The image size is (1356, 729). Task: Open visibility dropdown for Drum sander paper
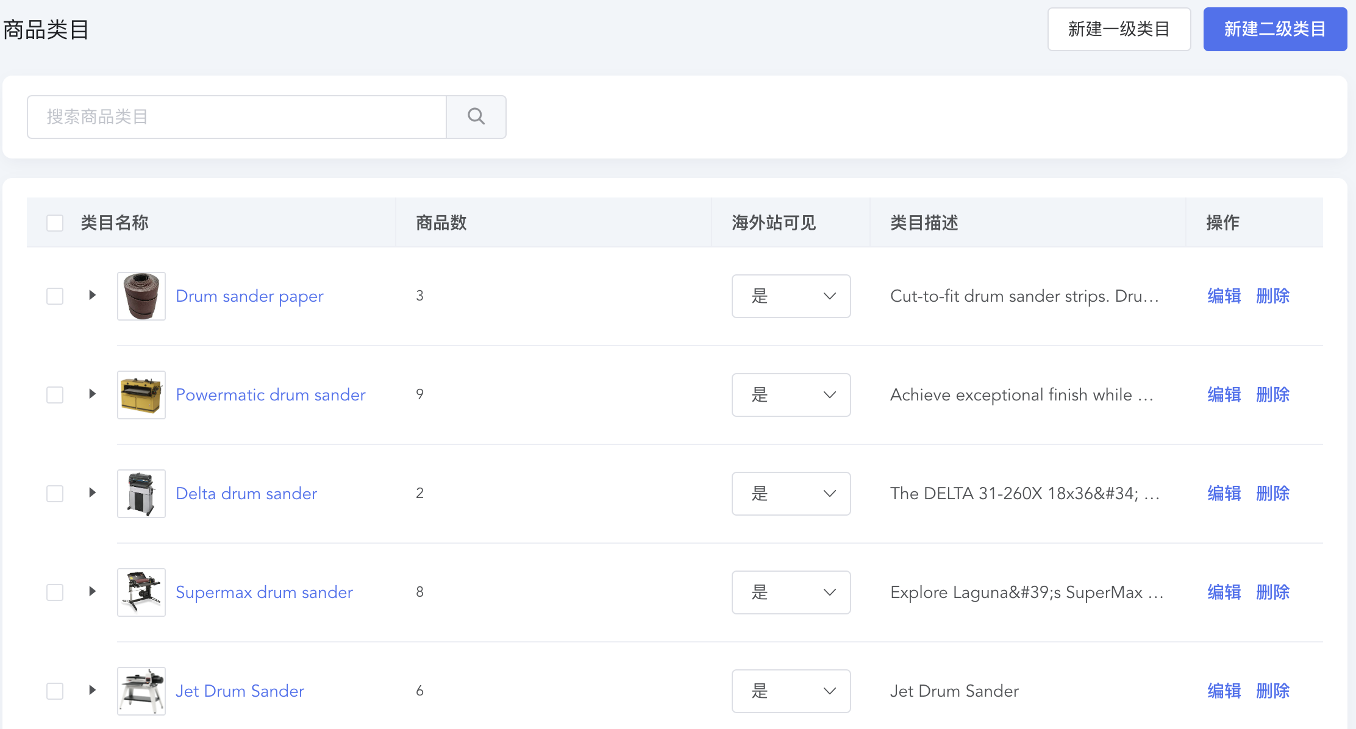(x=791, y=296)
